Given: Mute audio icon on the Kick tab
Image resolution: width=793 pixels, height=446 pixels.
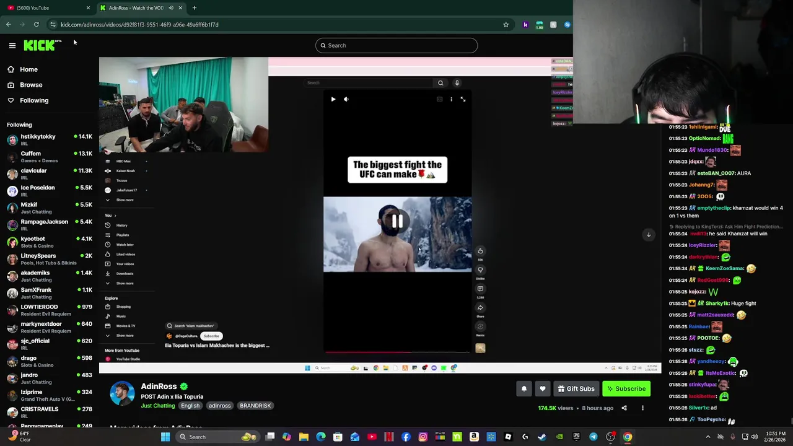Looking at the screenshot, I should [x=171, y=8].
